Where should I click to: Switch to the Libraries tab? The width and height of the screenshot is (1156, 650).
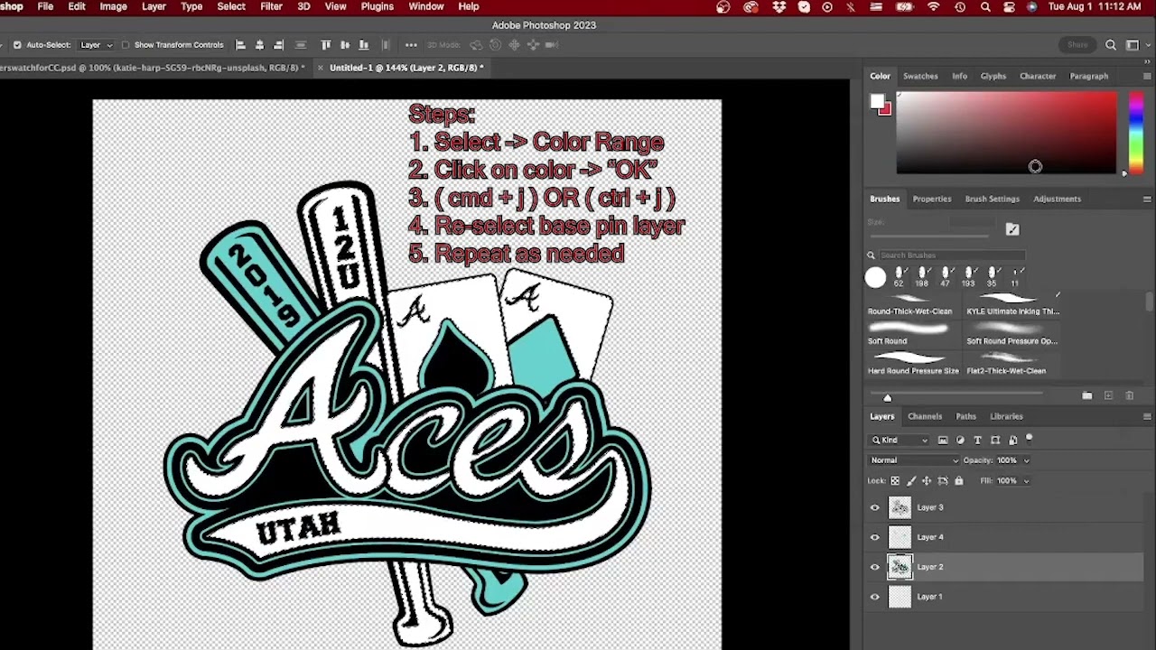pos(1006,416)
